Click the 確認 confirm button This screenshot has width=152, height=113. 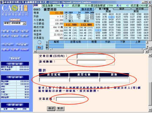[51, 108]
